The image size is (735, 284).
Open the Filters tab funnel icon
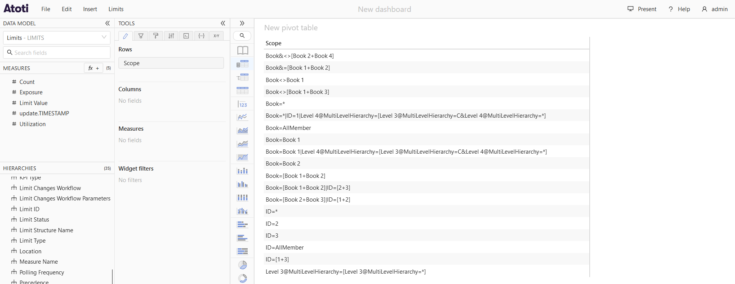[141, 36]
